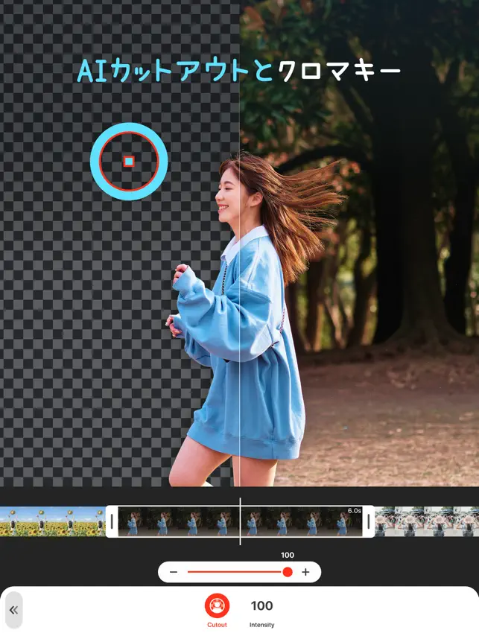
Task: Collapse the panel with double-chevron back button
Action: (x=13, y=610)
